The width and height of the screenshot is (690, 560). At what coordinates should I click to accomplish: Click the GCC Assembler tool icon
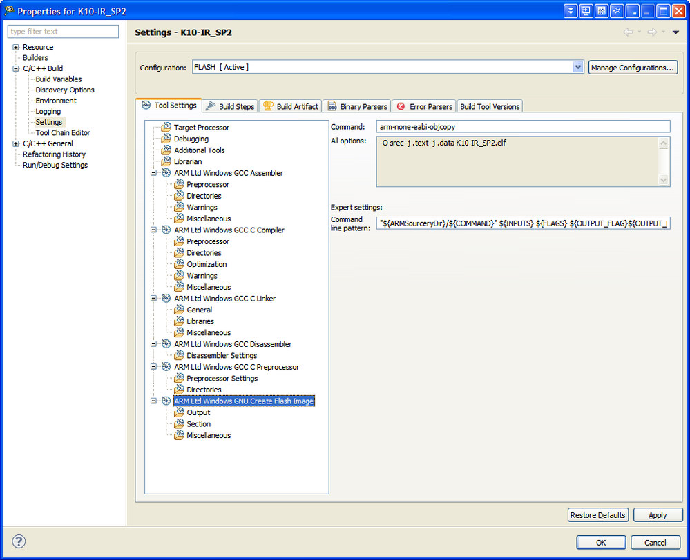pyautogui.click(x=166, y=173)
